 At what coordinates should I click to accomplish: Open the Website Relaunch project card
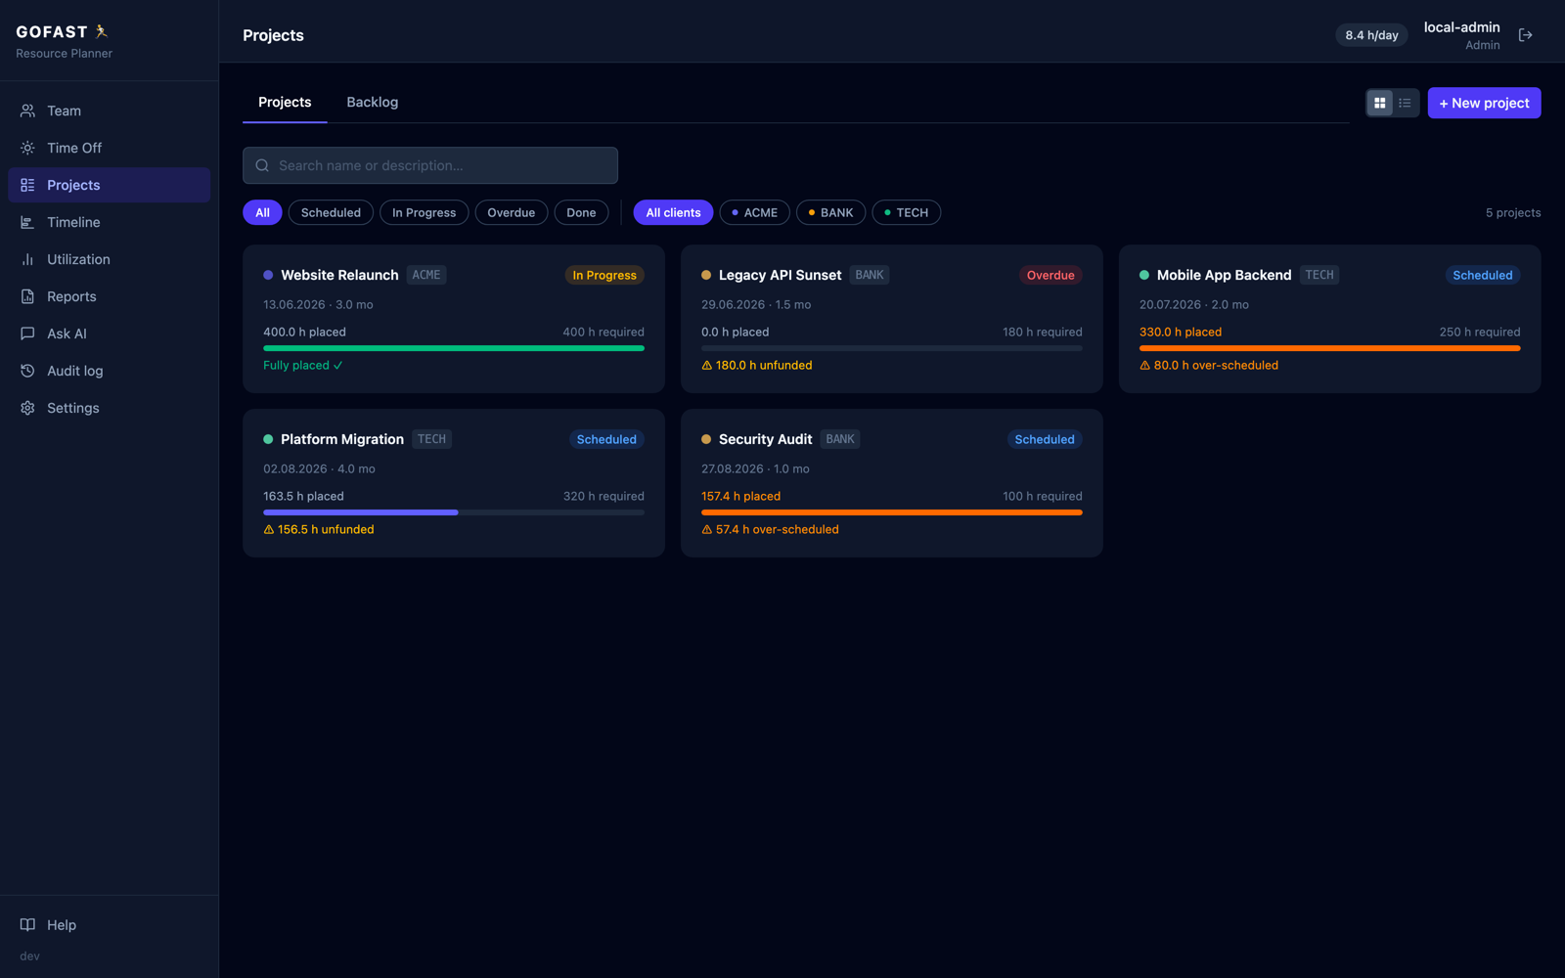click(x=454, y=319)
